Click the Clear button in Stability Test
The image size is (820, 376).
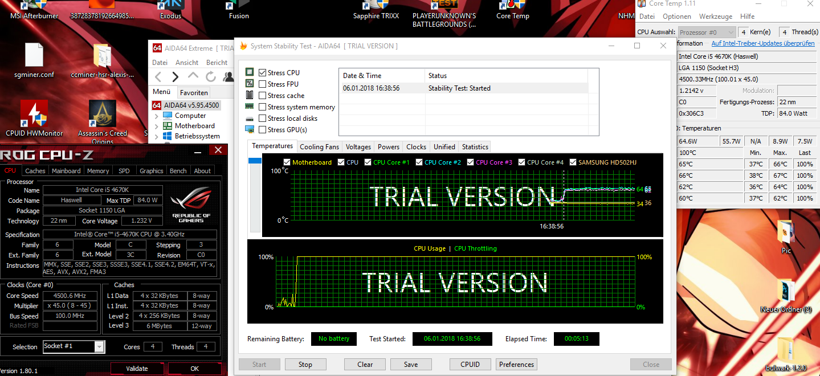[x=365, y=365]
